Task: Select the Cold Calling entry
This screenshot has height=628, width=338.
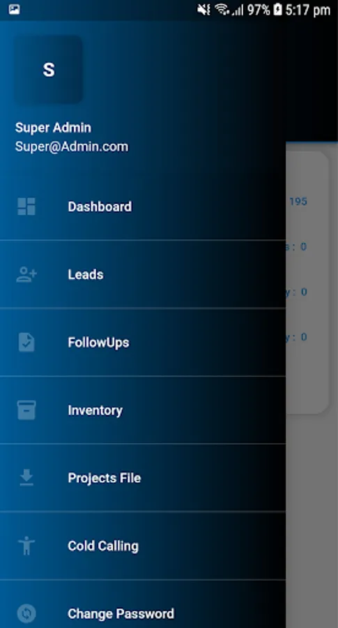Action: pos(143,546)
